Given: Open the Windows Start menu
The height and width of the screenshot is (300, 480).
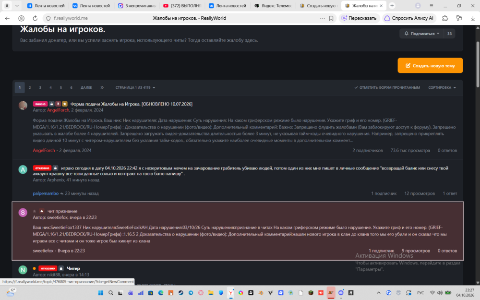Looking at the screenshot, I should pyautogui.click(x=100, y=293).
